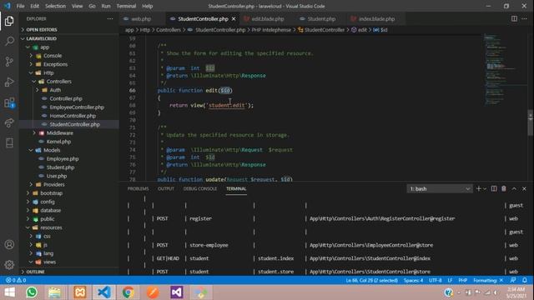Close the StudentController.php tab
The width and height of the screenshot is (534, 300).
click(234, 18)
